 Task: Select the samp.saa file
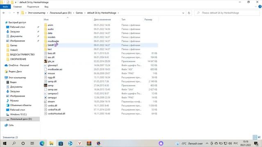(52, 89)
